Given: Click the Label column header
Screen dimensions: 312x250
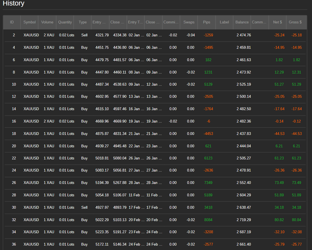Looking at the screenshot, I should pos(224,22).
